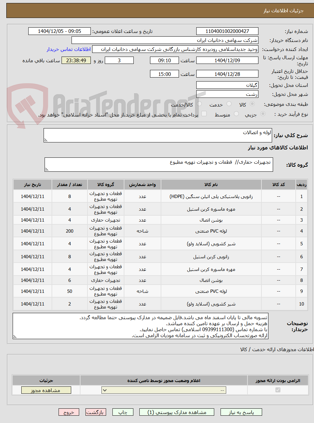Viewport: 314px width, 423px height.
Task: Click the ردیف column header
Action: [x=301, y=185]
